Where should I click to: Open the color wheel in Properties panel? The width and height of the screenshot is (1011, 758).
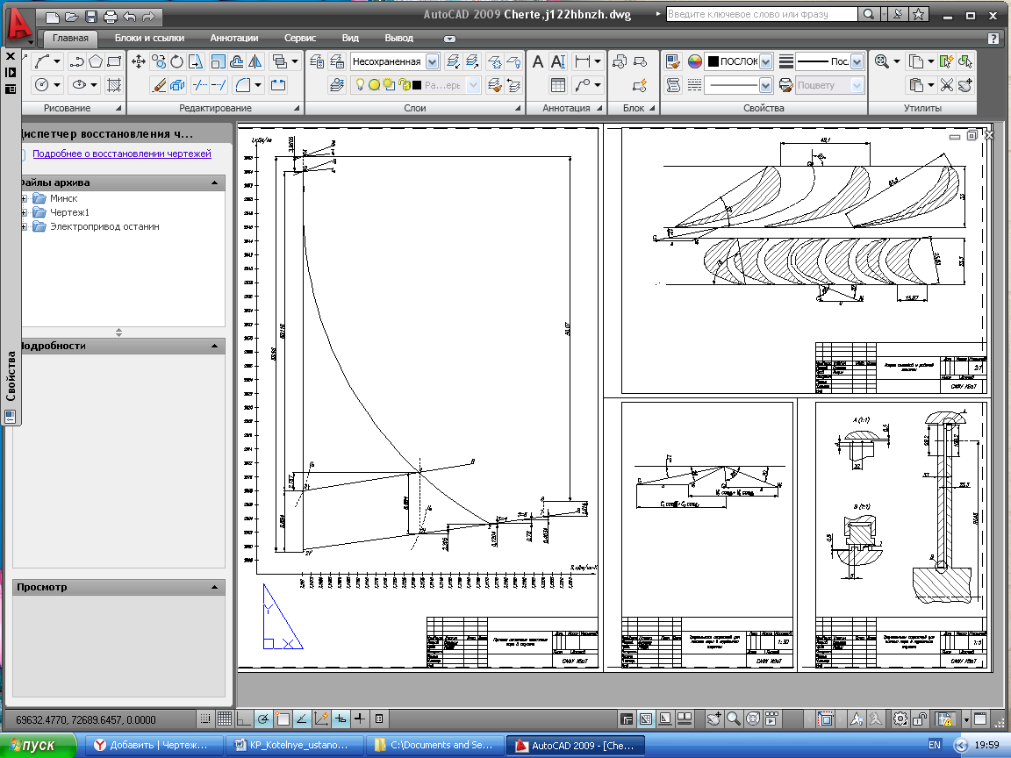tap(694, 62)
